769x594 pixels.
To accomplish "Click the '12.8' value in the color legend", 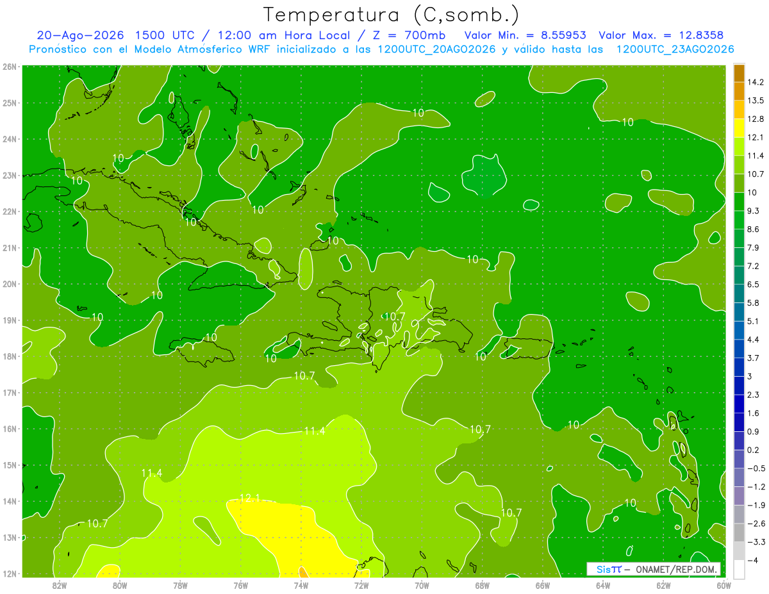I will (756, 119).
